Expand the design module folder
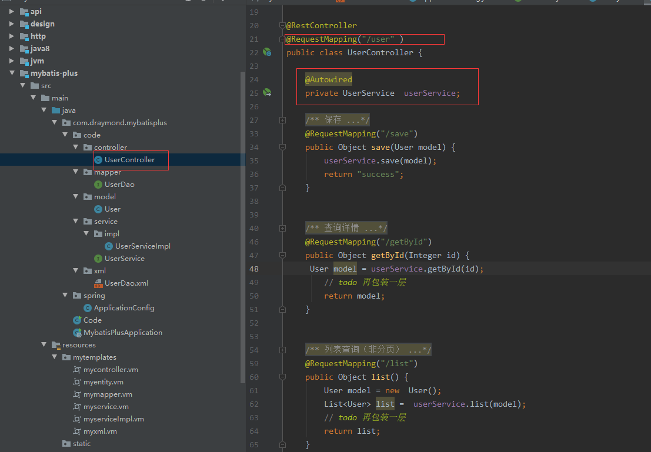This screenshot has width=651, height=452. [12, 24]
